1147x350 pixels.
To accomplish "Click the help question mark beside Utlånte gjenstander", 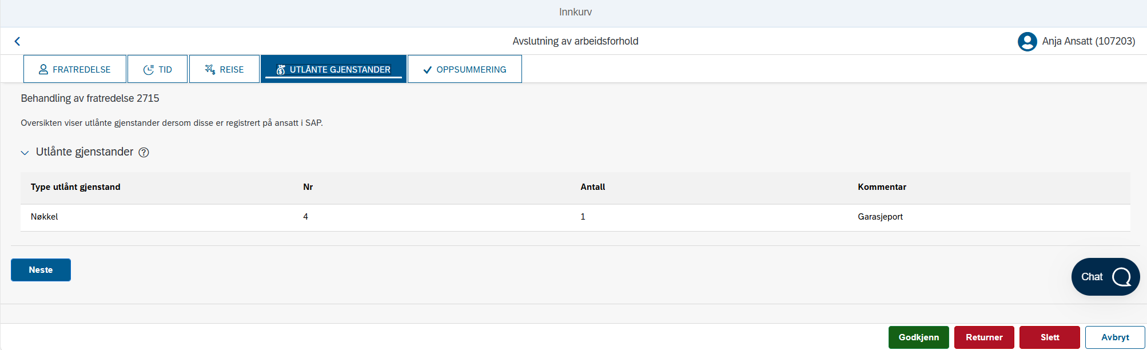I will point(144,152).
